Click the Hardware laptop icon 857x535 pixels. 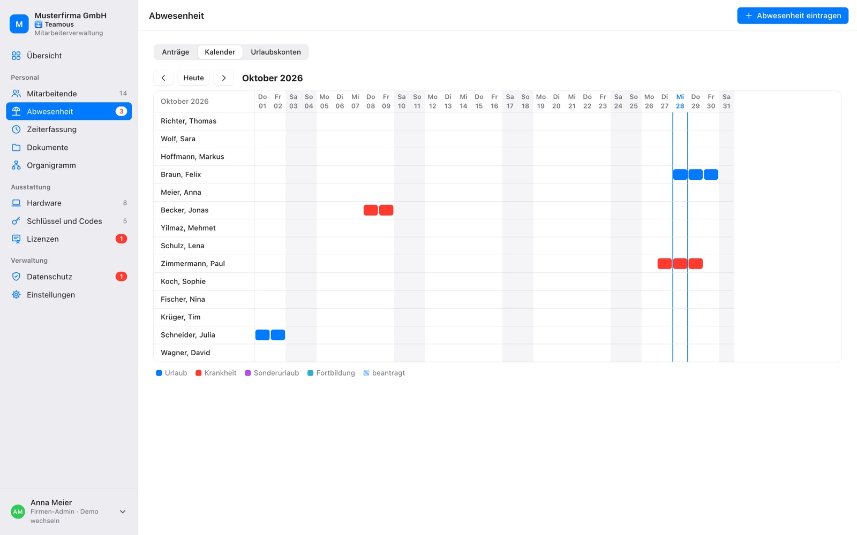pos(16,203)
